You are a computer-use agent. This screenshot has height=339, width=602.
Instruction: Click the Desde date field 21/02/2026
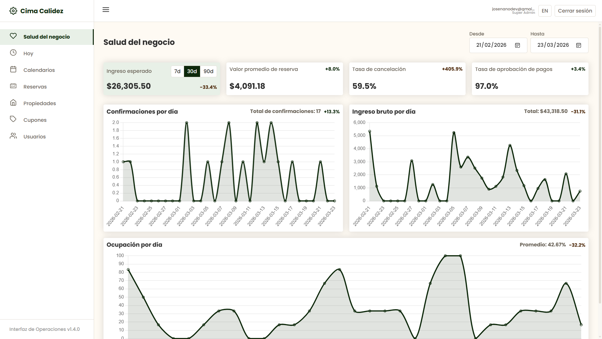click(498, 45)
